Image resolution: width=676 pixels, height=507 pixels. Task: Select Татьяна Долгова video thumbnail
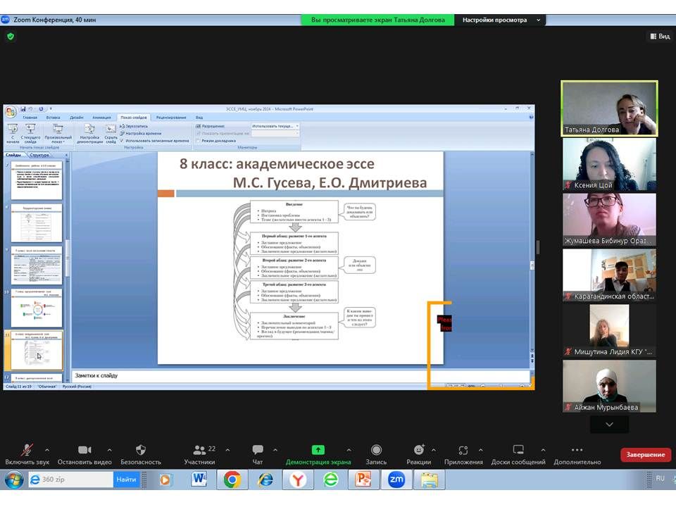[609, 108]
